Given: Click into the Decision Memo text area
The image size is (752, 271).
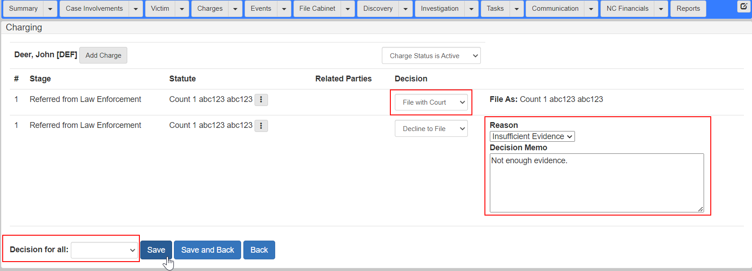Looking at the screenshot, I should pyautogui.click(x=596, y=182).
